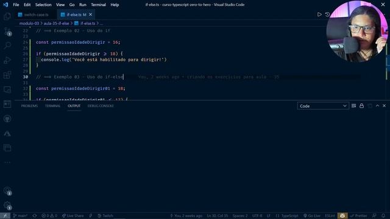Viewport: 390px width, 219px height.
Task: Switch to the PROBLEMS panel tab
Action: (29, 106)
